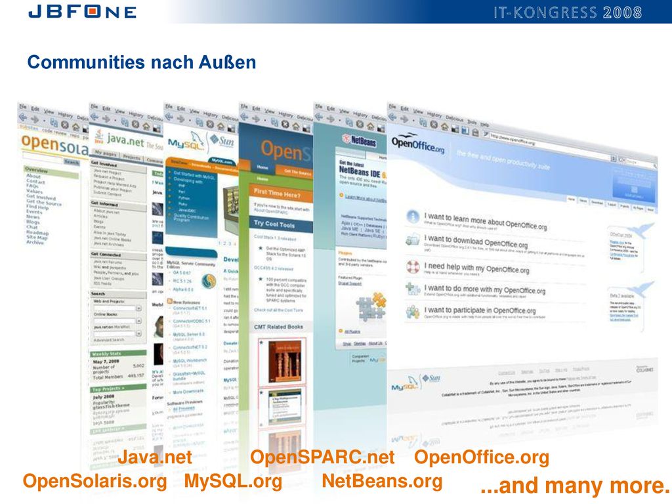Open 'I need help with my OpenOffice.org'
The height and width of the screenshot is (504, 672).
click(x=476, y=268)
